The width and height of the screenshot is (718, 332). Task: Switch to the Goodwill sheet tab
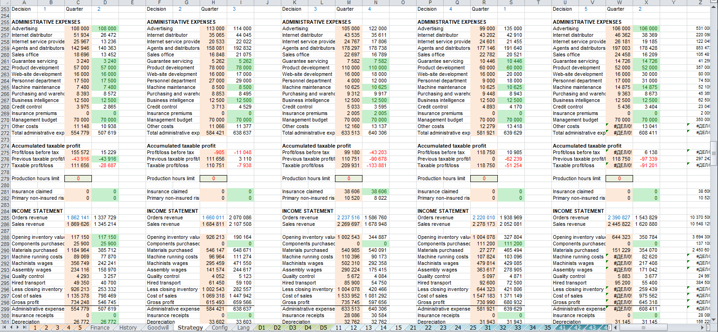[x=158, y=328]
